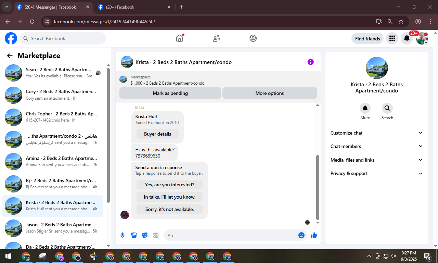Open the Groups icon in top navigation

[x=253, y=38]
